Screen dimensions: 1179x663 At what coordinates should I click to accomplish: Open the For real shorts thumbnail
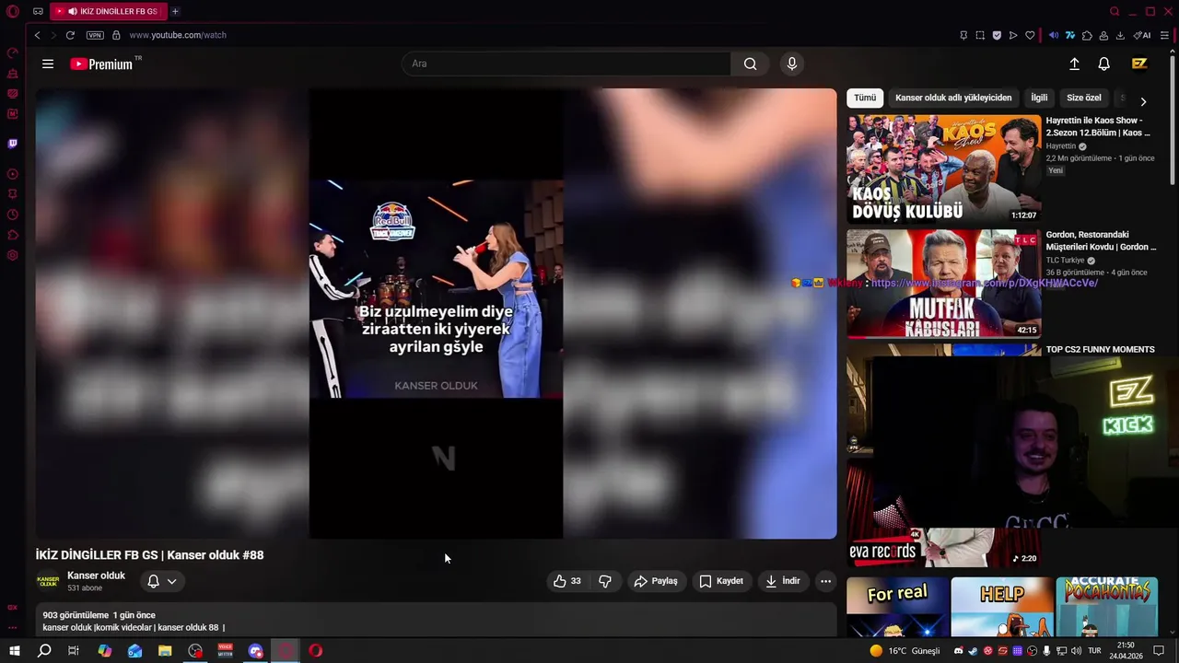point(898,607)
